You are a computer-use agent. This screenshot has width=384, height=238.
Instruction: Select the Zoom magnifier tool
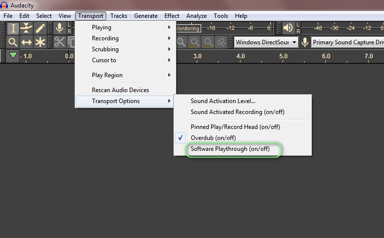(13, 42)
